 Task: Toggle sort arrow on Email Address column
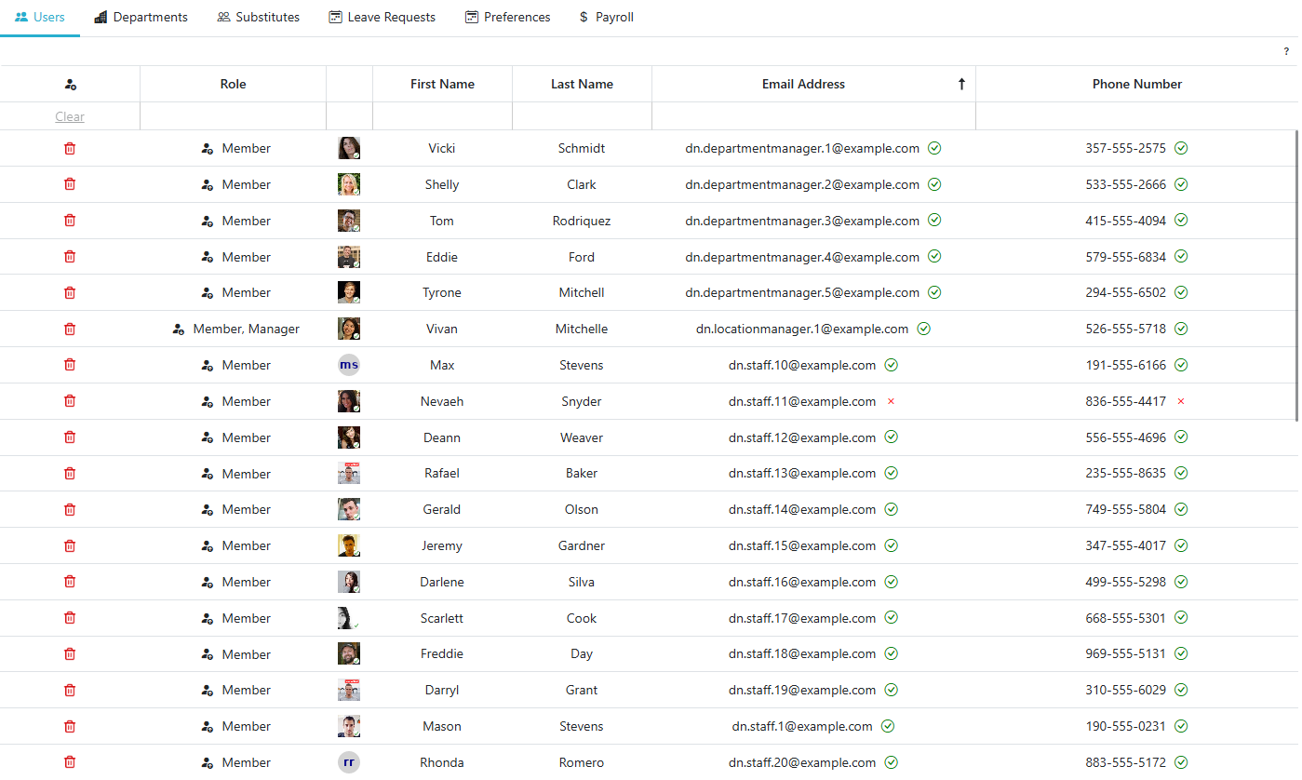coord(961,84)
